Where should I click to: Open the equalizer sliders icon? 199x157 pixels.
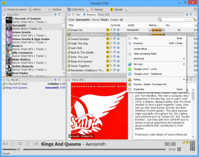point(188,142)
